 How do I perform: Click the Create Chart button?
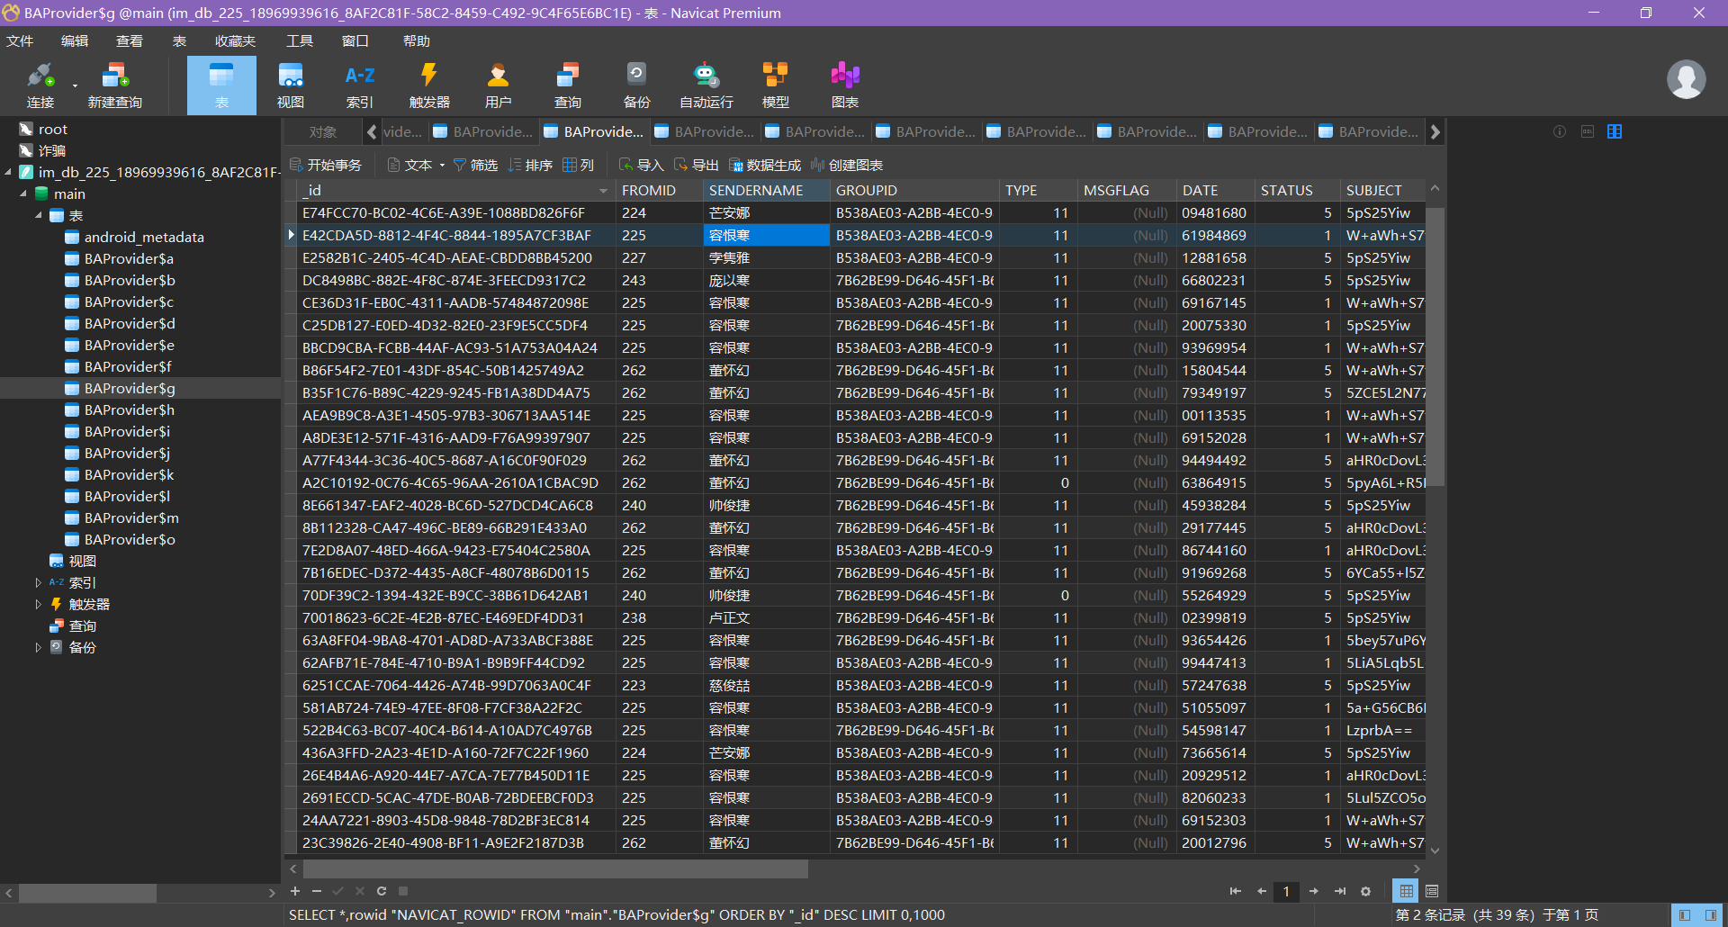[846, 166]
